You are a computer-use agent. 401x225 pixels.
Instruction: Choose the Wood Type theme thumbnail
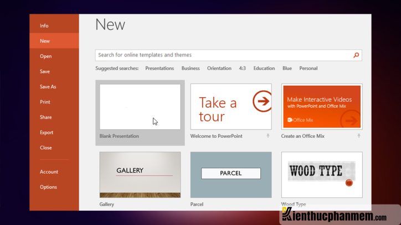(322, 175)
